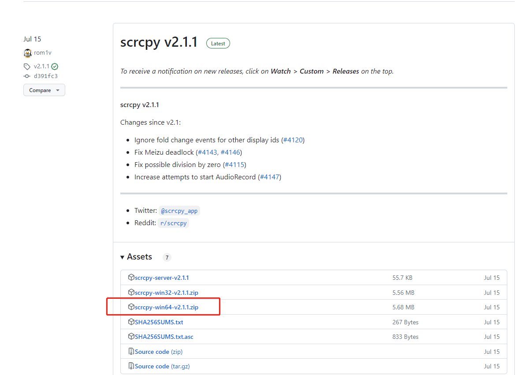
Task: Click package icon for scrcpy-win32-v2.1.1.zip
Action: (131, 293)
